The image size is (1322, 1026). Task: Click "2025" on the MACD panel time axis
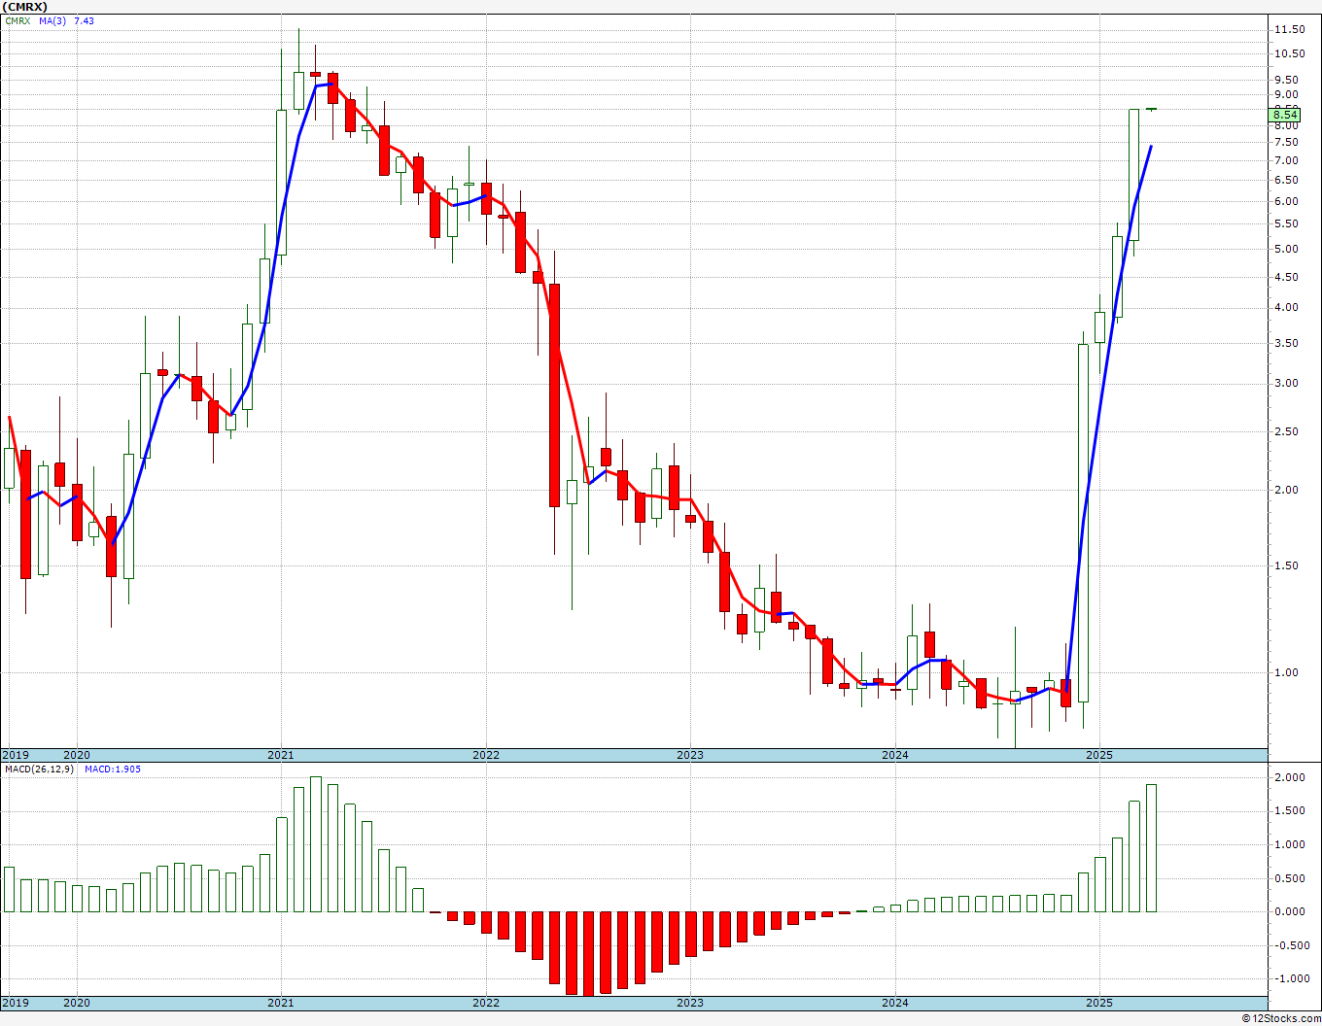click(x=1099, y=1003)
